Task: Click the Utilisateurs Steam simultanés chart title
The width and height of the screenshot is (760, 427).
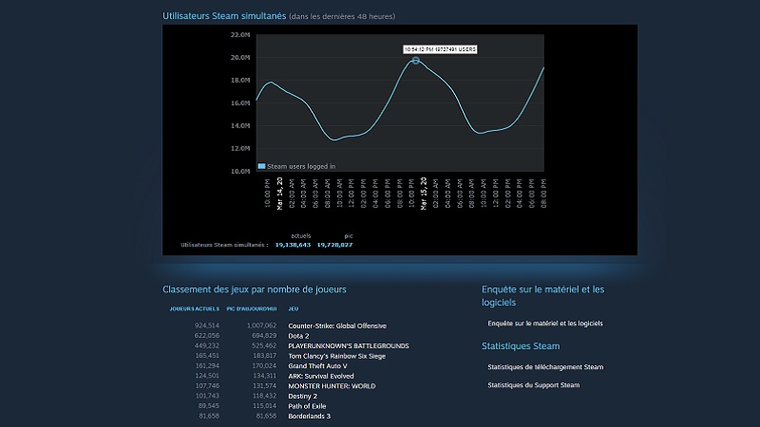Action: pyautogui.click(x=224, y=16)
